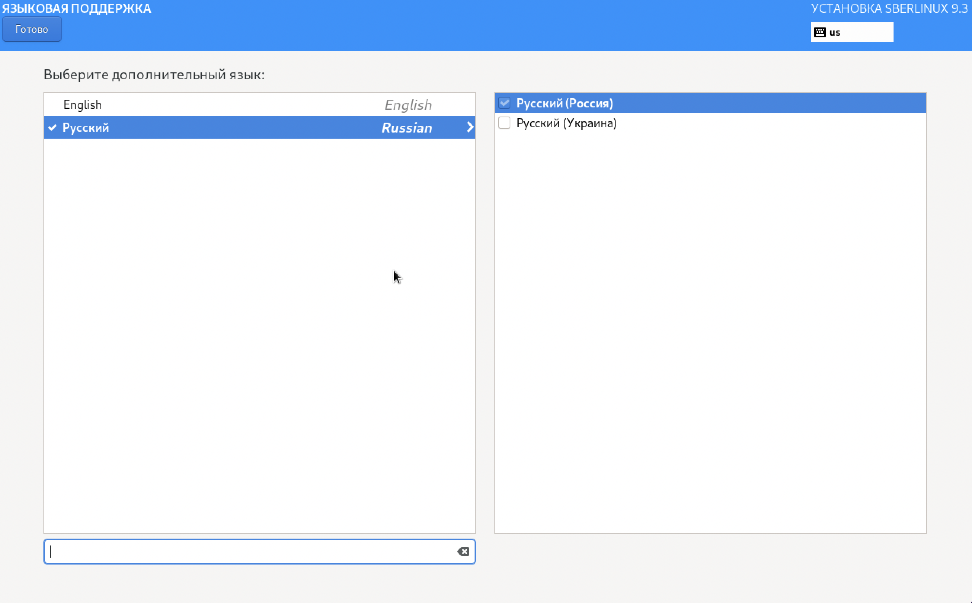Image resolution: width=972 pixels, height=603 pixels.
Task: Click the Выберите дополнительный язык label
Action: point(154,75)
